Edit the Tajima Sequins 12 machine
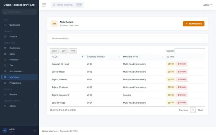Image resolution: width=216 pixels, height=135 pixels. [x=171, y=95]
